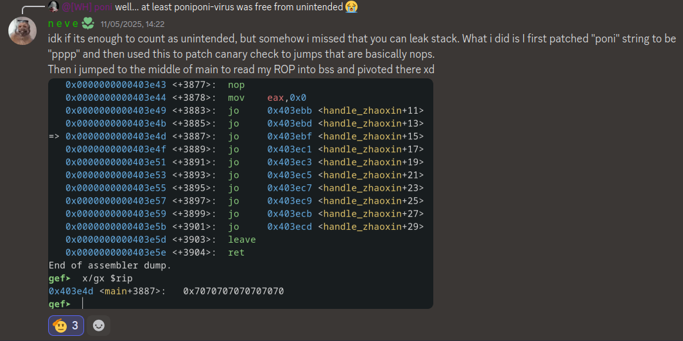Screen dimensions: 683x341
Task: Click the handle_zhaoxin+29 label
Action: pyautogui.click(x=370, y=227)
